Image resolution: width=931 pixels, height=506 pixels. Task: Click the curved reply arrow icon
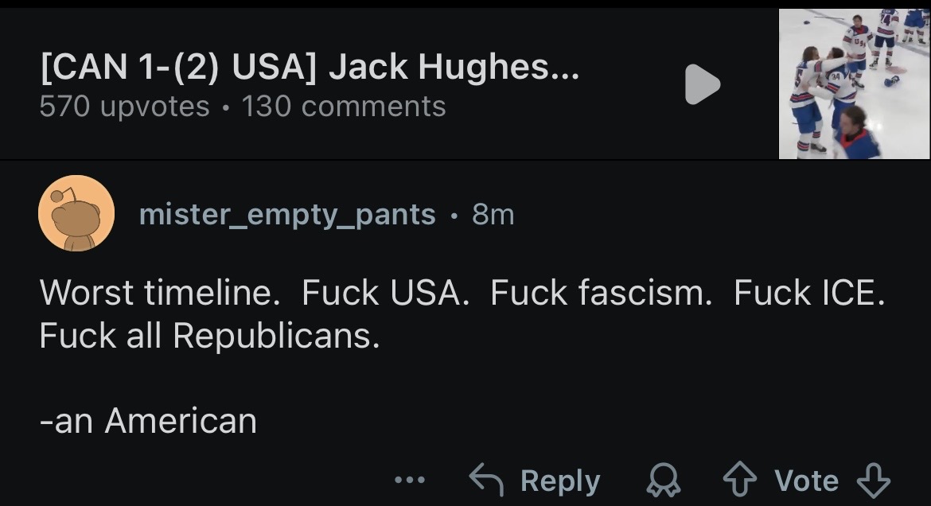tap(486, 480)
